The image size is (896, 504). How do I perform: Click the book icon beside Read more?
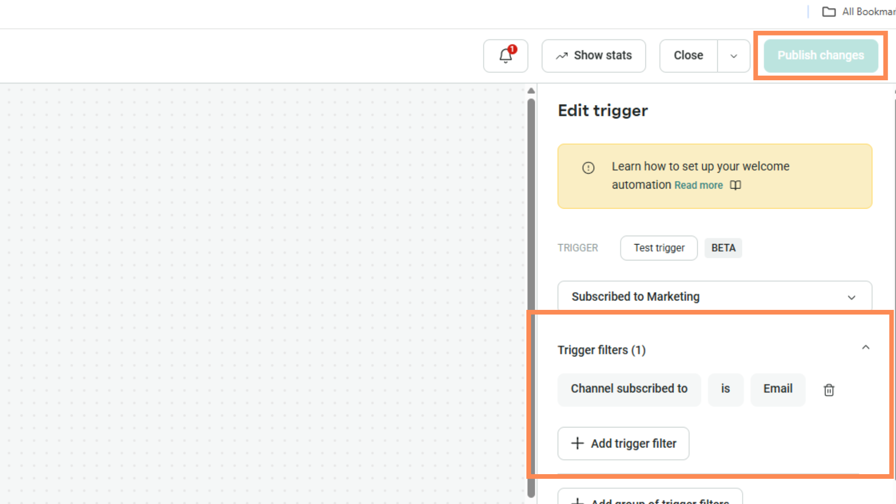[x=735, y=185]
